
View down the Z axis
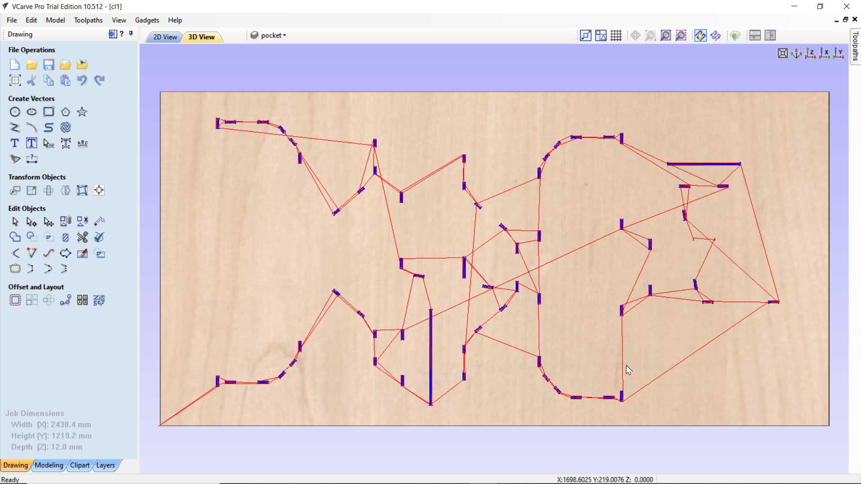click(x=811, y=53)
